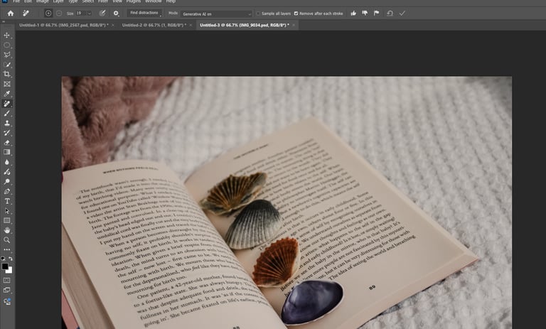Open the Image menu

pyautogui.click(x=42, y=1)
